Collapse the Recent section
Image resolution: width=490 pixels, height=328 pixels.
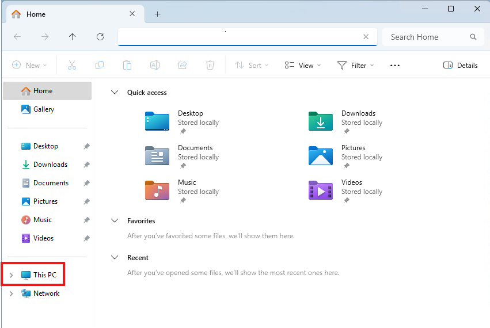pos(115,257)
